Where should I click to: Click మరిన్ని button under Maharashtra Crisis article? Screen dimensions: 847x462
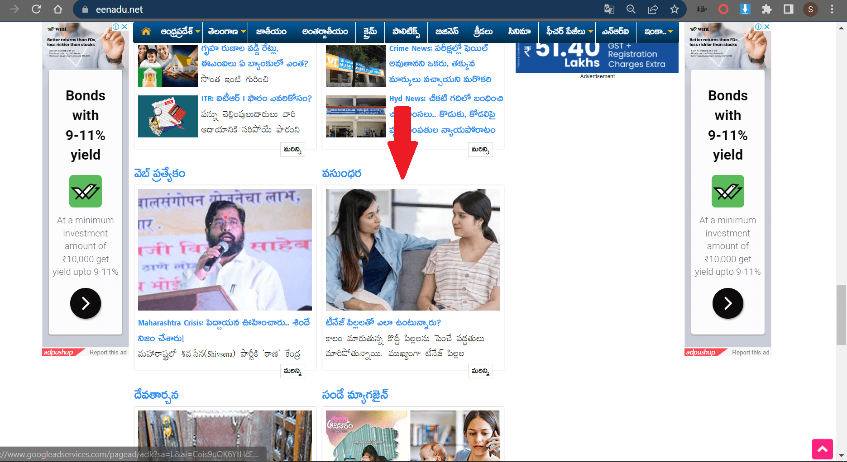(x=292, y=371)
